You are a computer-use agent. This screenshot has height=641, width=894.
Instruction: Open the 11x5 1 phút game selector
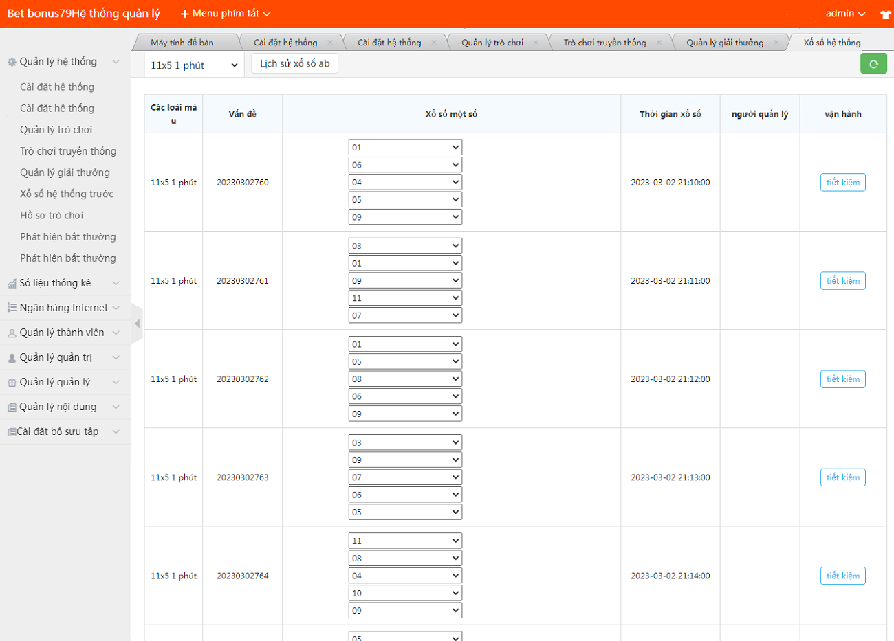pyautogui.click(x=194, y=65)
